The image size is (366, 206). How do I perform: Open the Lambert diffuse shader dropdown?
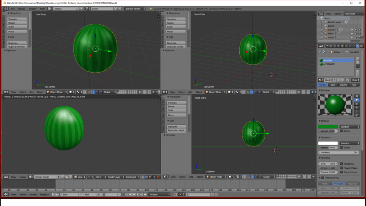point(349,127)
